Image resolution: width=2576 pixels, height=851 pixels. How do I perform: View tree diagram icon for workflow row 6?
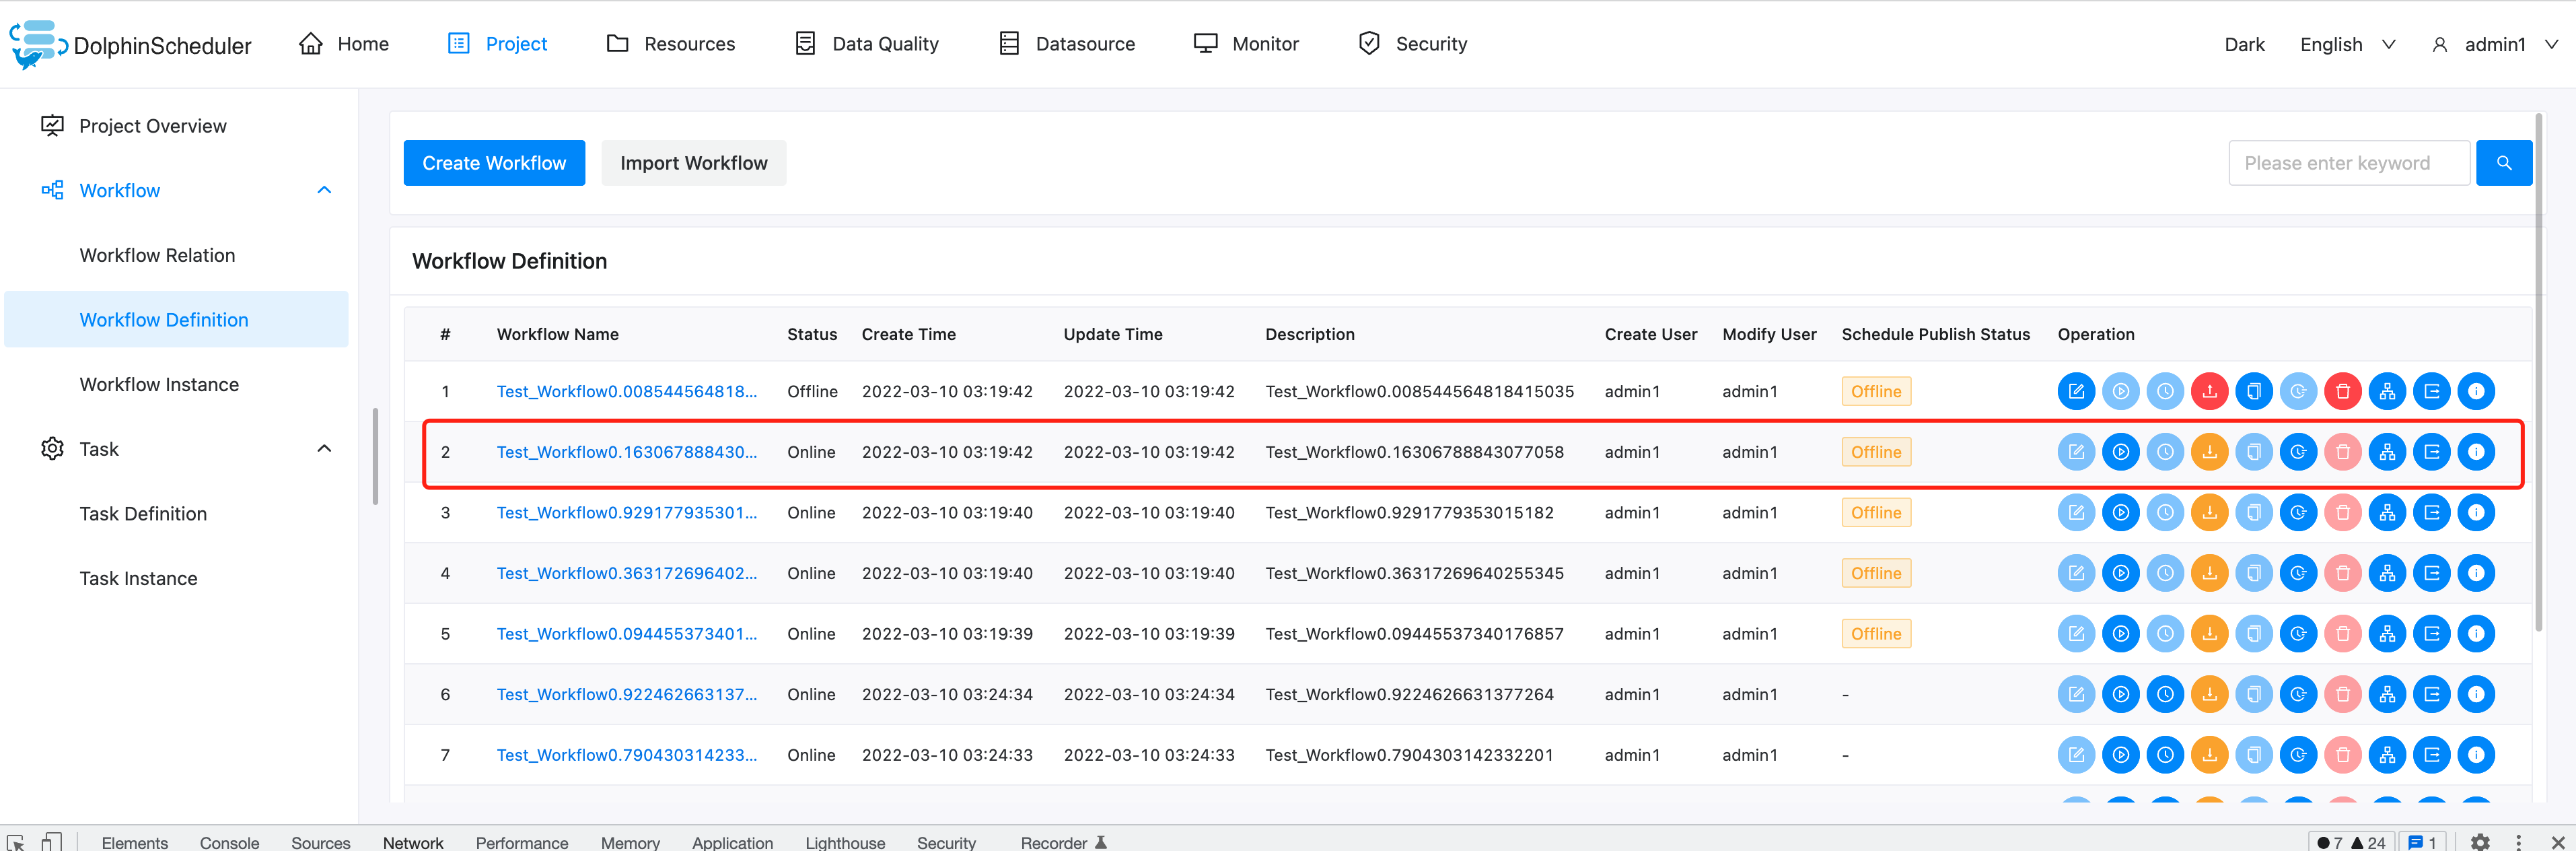coord(2388,694)
